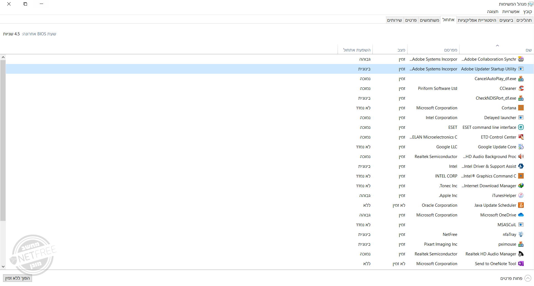Click the Adobe Collaboration Synchronizer icon
Viewport: 534px width, 286px height.
[x=521, y=59]
